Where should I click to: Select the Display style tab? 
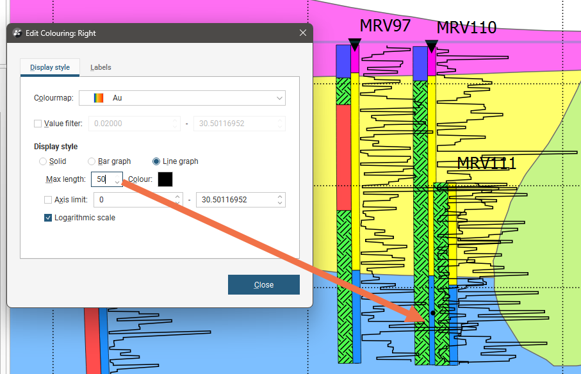(x=50, y=67)
